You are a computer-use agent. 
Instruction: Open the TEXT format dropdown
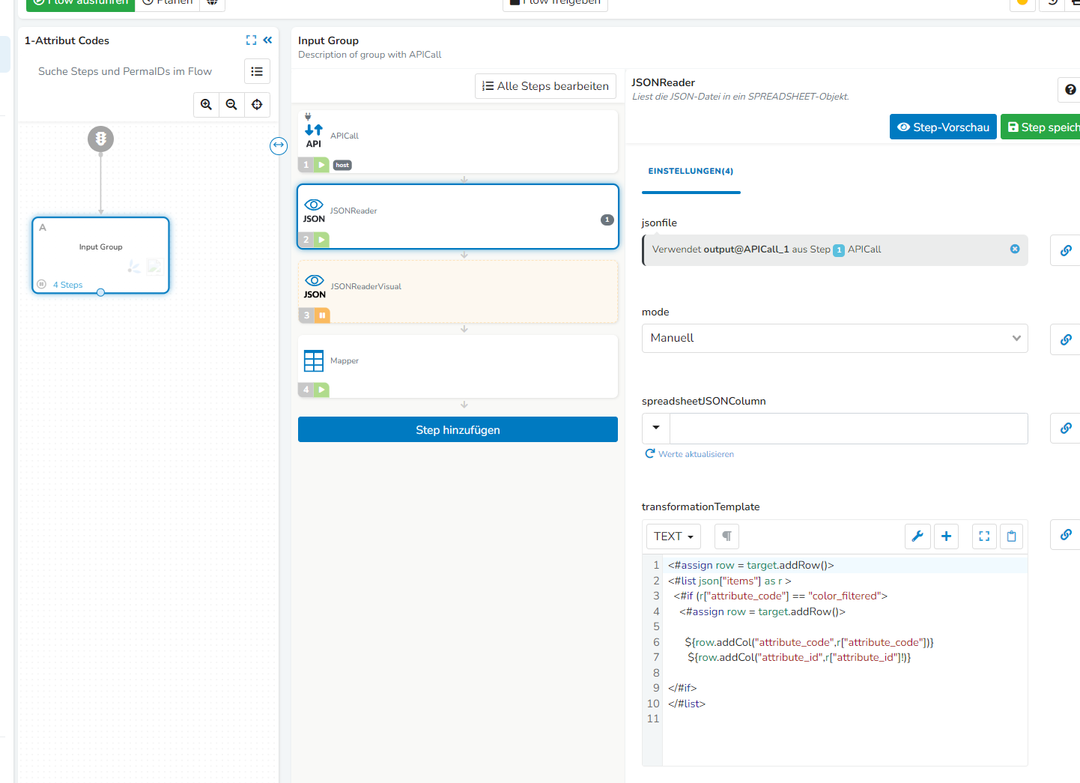click(x=673, y=536)
